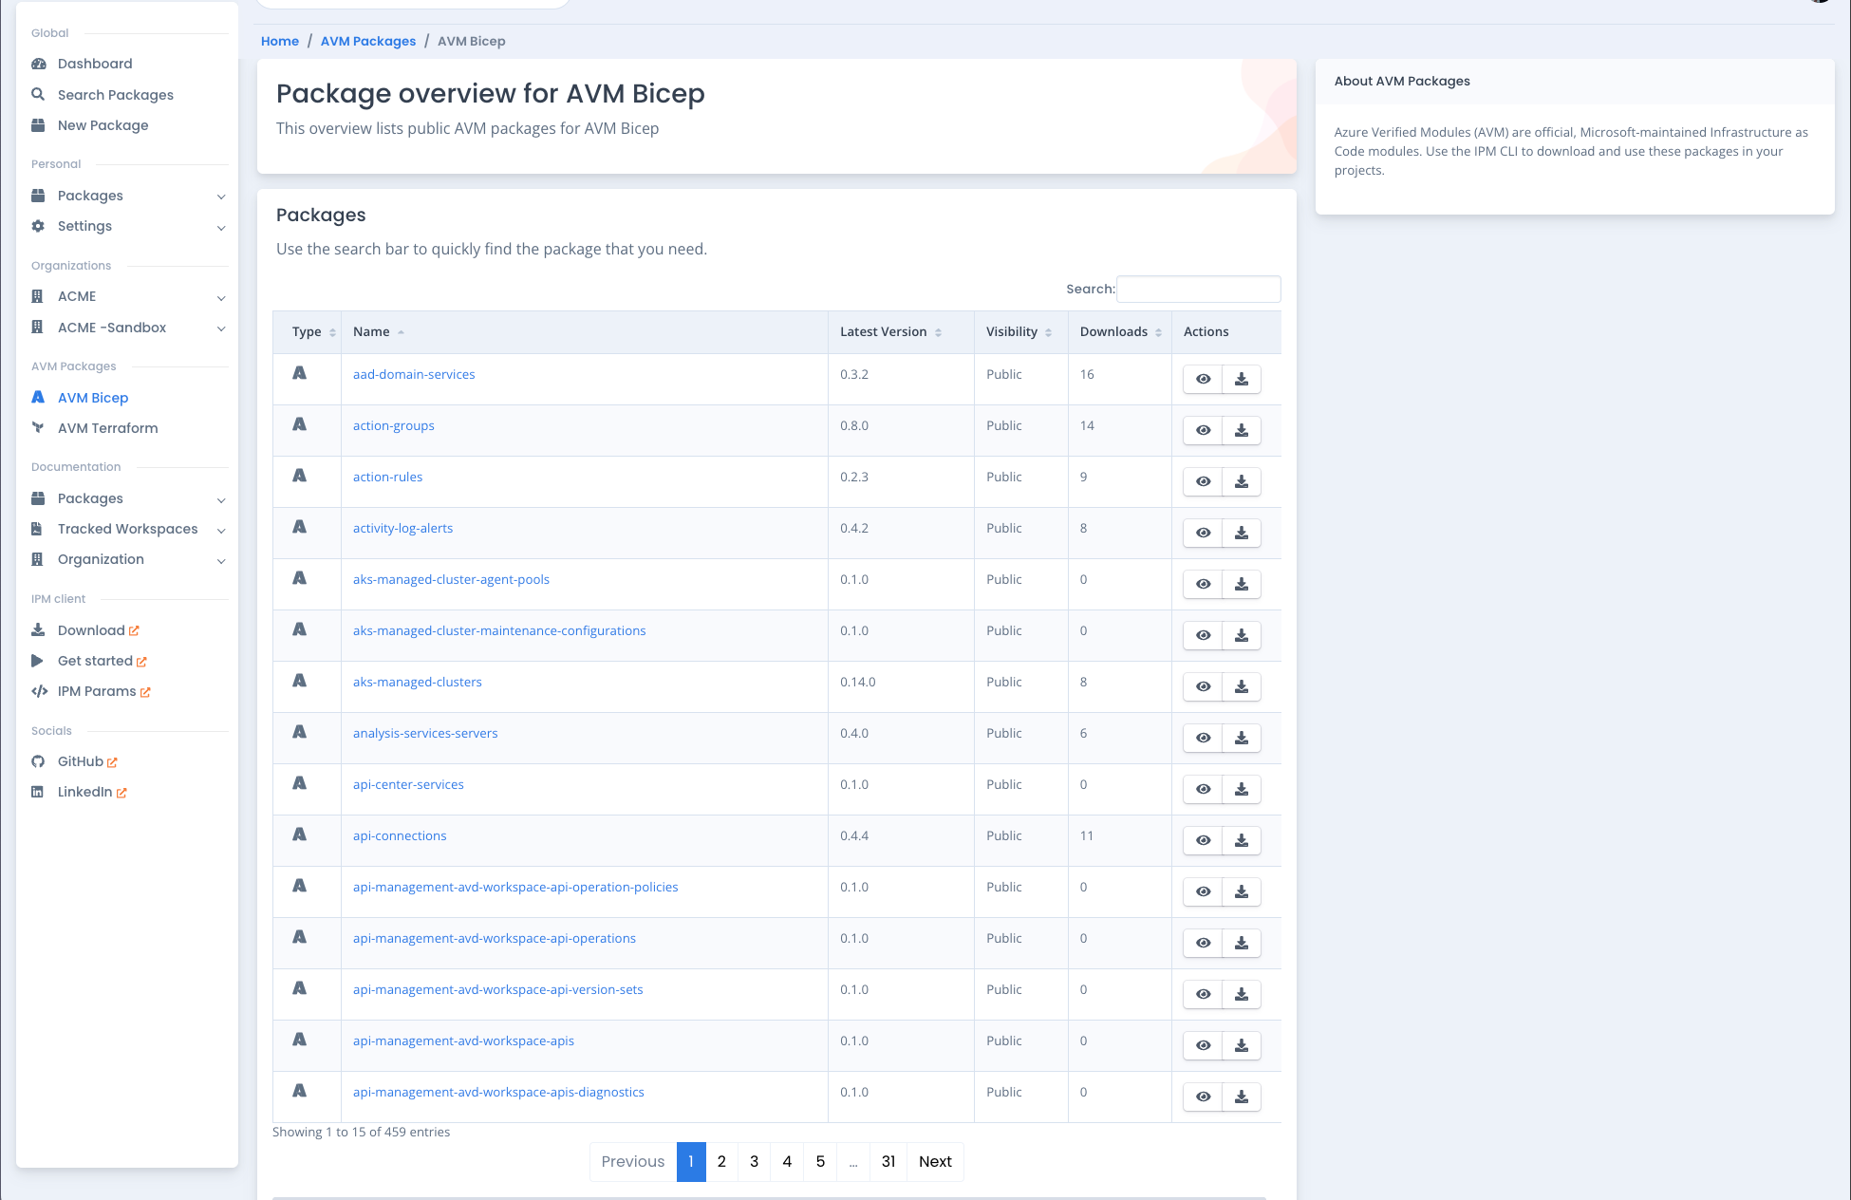View api-management-avd-workspace-apis with the eye icon
The height and width of the screenshot is (1200, 1851).
coord(1203,1045)
